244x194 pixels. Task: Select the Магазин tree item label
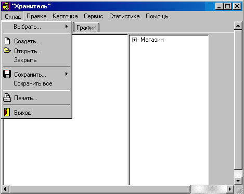pyautogui.click(x=152, y=40)
